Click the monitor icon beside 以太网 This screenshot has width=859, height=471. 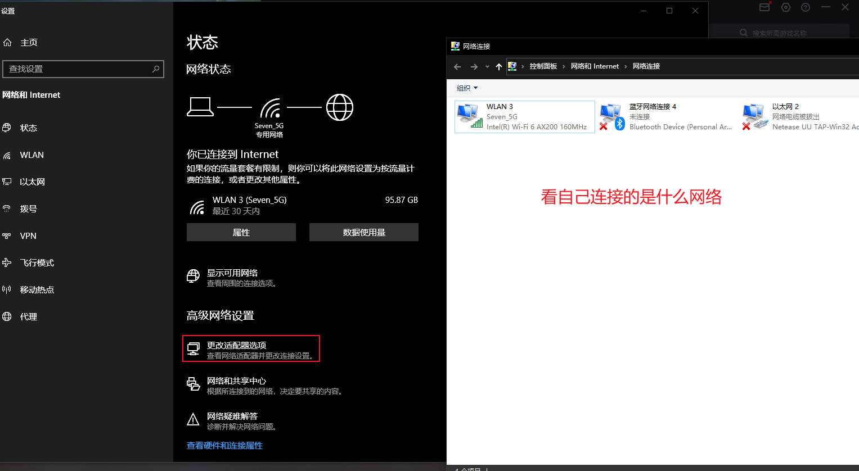point(7,182)
